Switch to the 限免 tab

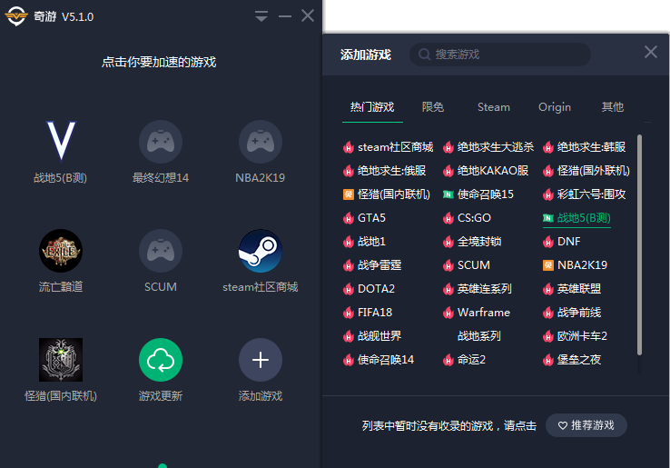433,107
